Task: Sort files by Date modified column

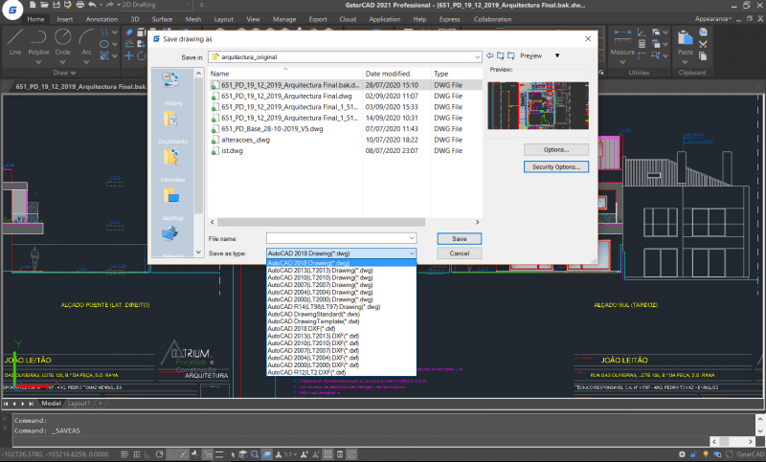Action: click(x=388, y=74)
